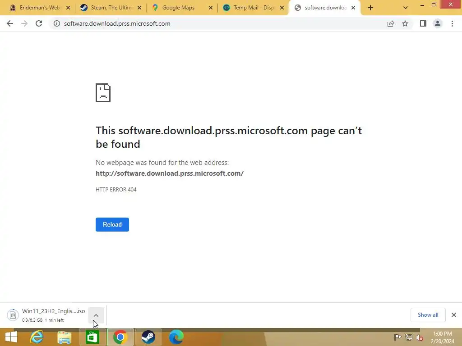Expand the tab search dropdown chevron

point(406,8)
